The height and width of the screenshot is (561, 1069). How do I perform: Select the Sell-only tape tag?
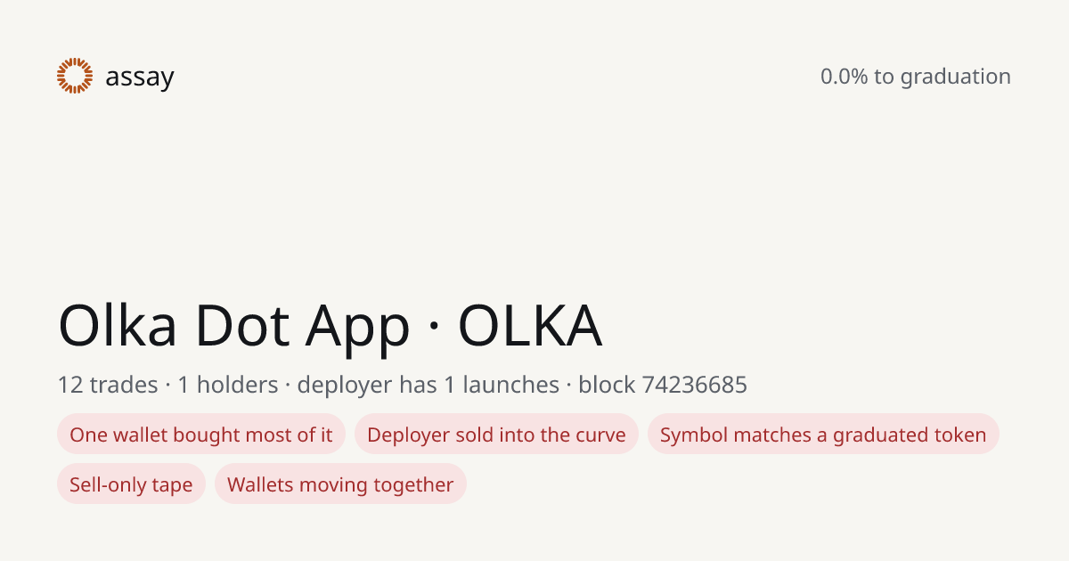click(131, 484)
